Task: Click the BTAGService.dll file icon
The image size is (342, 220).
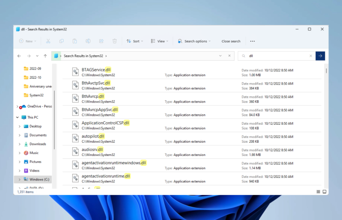Action: 75,72
